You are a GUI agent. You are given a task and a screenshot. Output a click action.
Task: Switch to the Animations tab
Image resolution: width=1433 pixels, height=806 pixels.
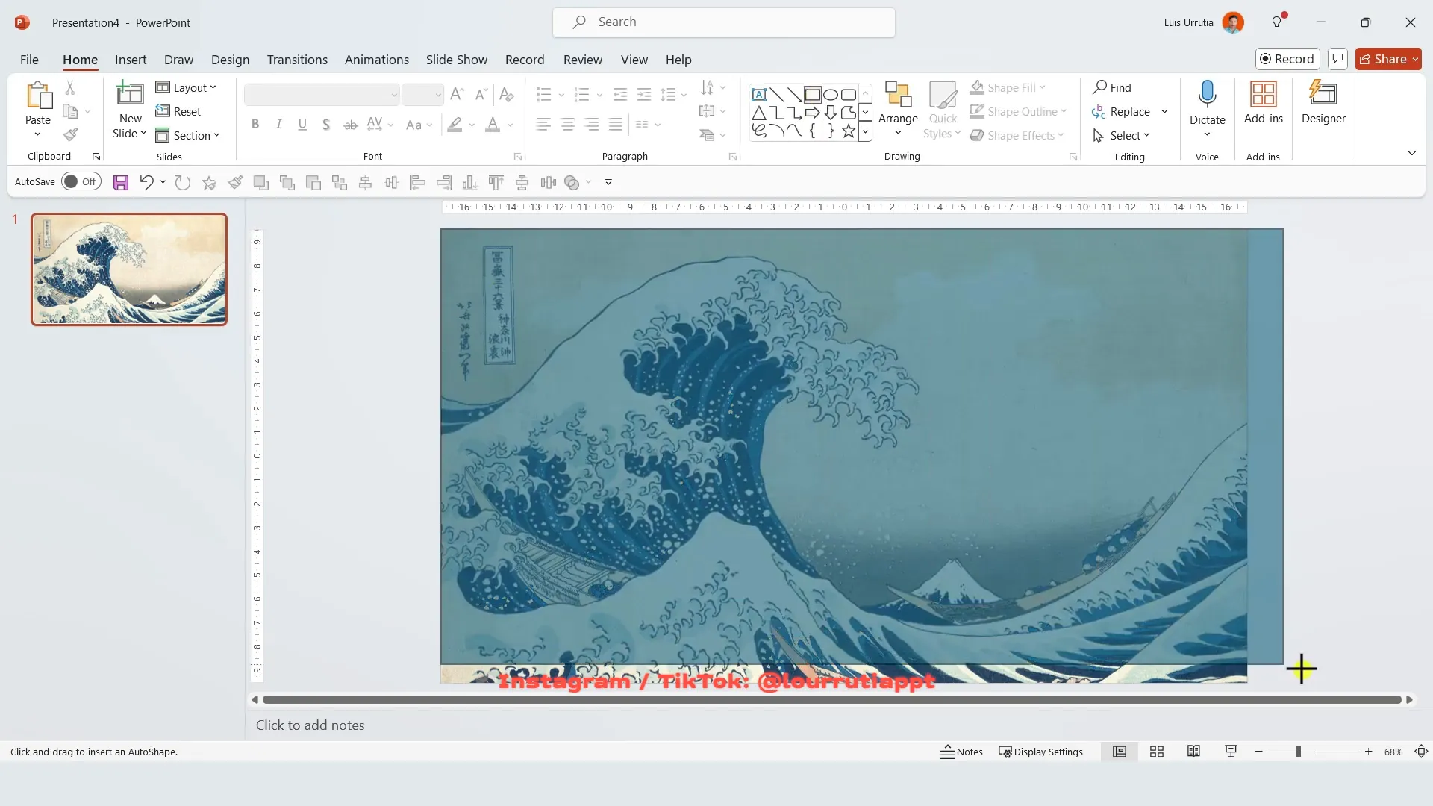click(376, 60)
